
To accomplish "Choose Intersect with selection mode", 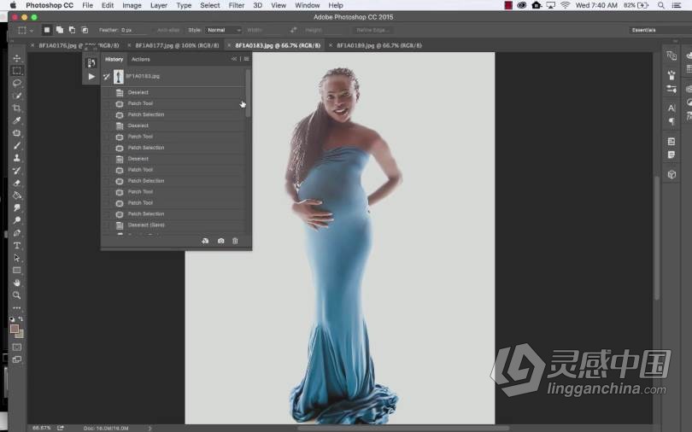I will [x=85, y=30].
